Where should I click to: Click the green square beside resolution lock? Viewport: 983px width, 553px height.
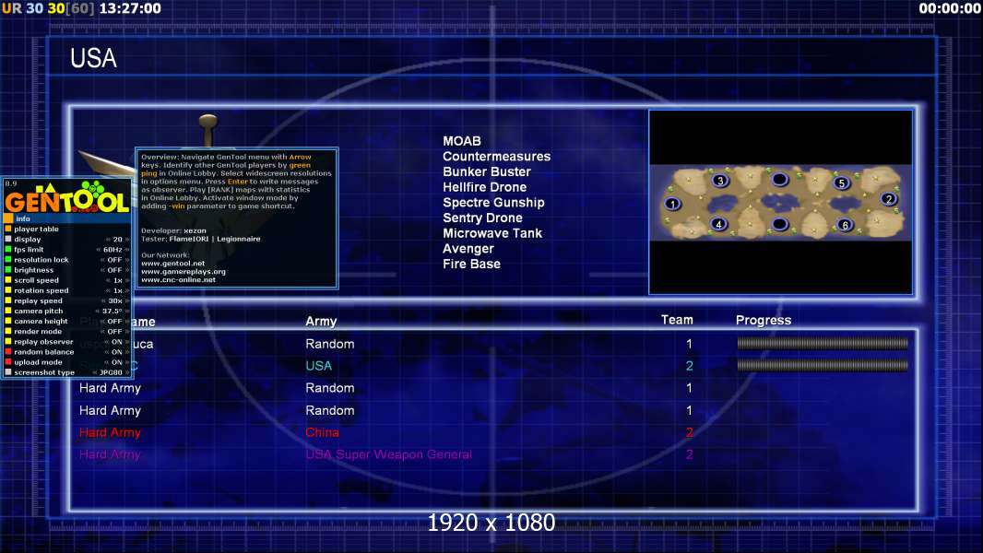click(8, 259)
